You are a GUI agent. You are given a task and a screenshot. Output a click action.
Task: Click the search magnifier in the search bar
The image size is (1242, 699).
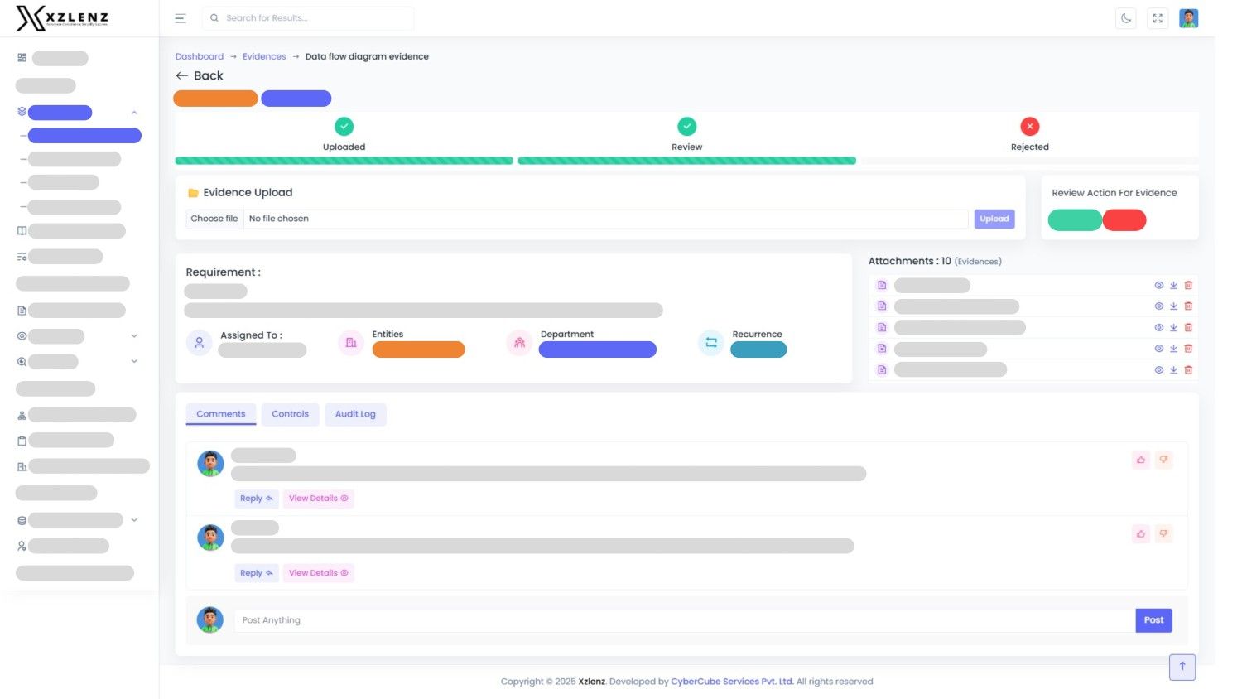[x=214, y=17]
